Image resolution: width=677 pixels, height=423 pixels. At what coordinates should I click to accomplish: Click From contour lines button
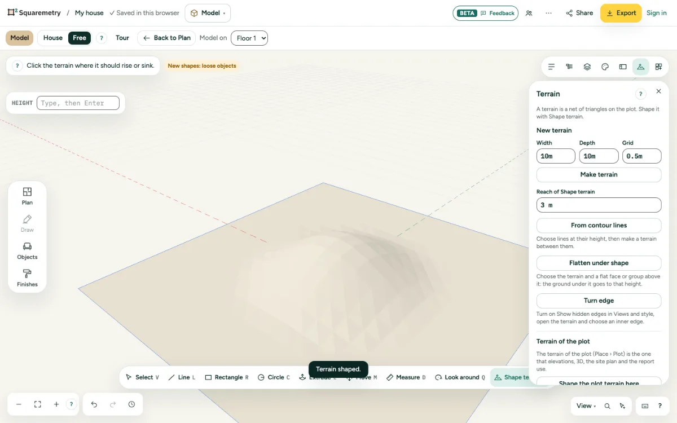point(599,226)
